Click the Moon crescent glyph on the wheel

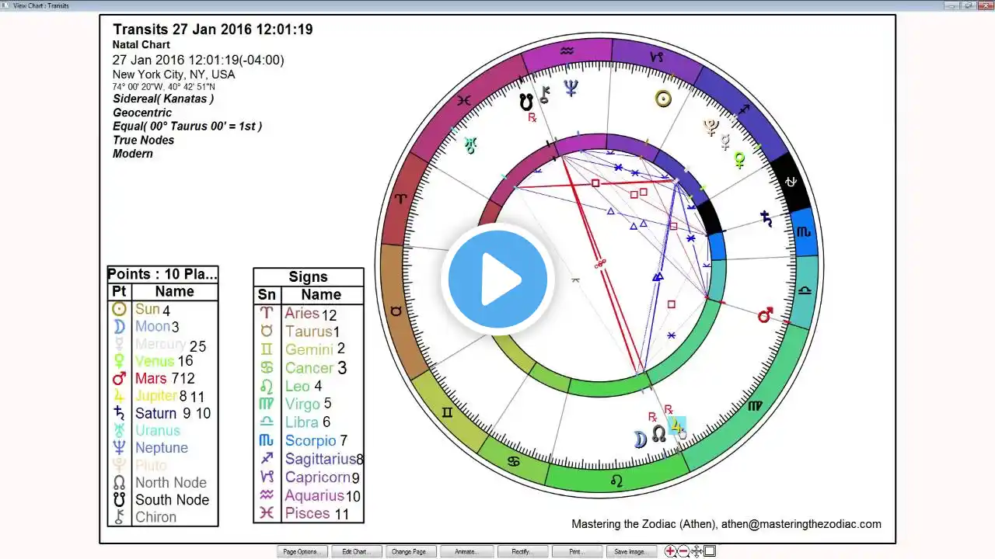(x=640, y=439)
